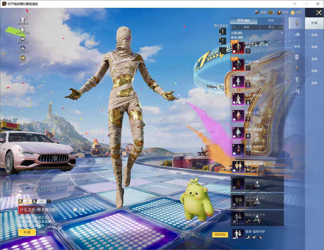Download the outfit marked 24.4M
324x250 pixels.
pyautogui.click(x=257, y=184)
